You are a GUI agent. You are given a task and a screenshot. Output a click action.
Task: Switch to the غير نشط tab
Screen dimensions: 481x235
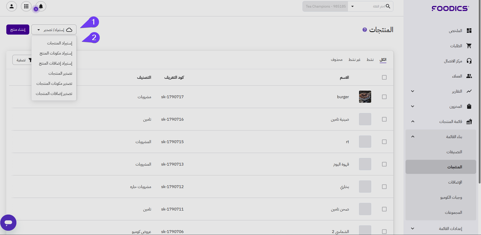(354, 60)
